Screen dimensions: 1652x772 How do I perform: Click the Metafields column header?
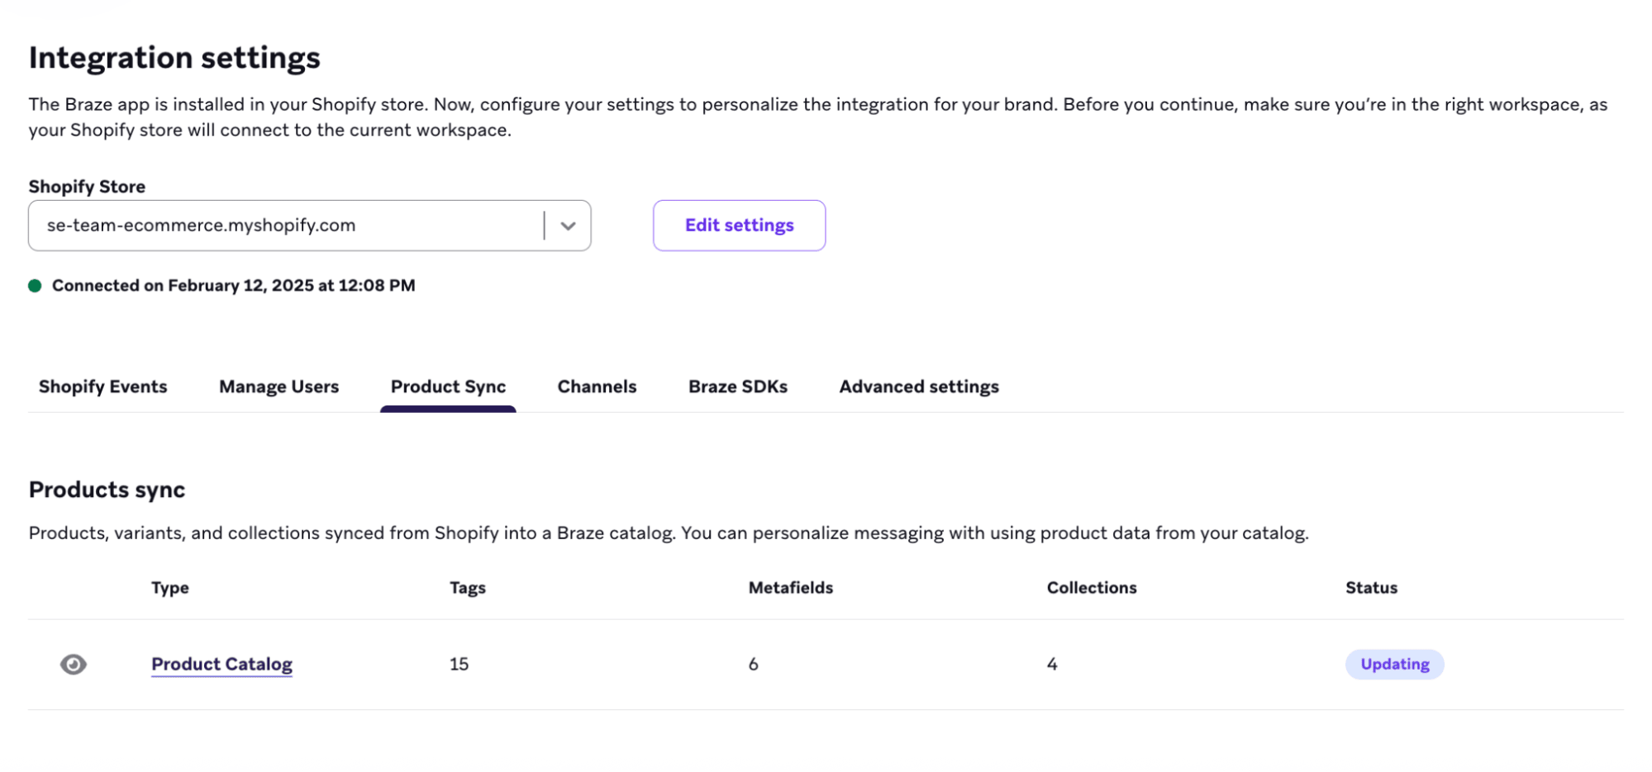pos(791,588)
